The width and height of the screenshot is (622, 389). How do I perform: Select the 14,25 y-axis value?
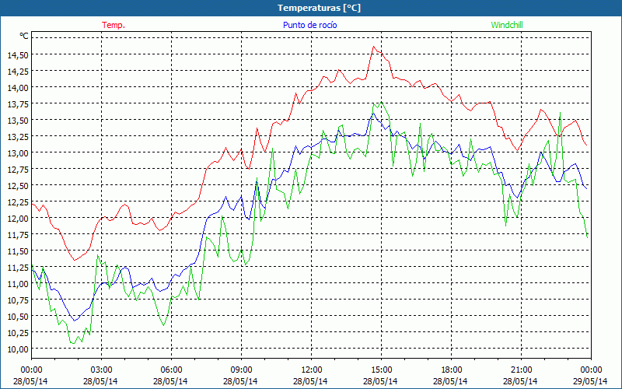tap(18, 71)
